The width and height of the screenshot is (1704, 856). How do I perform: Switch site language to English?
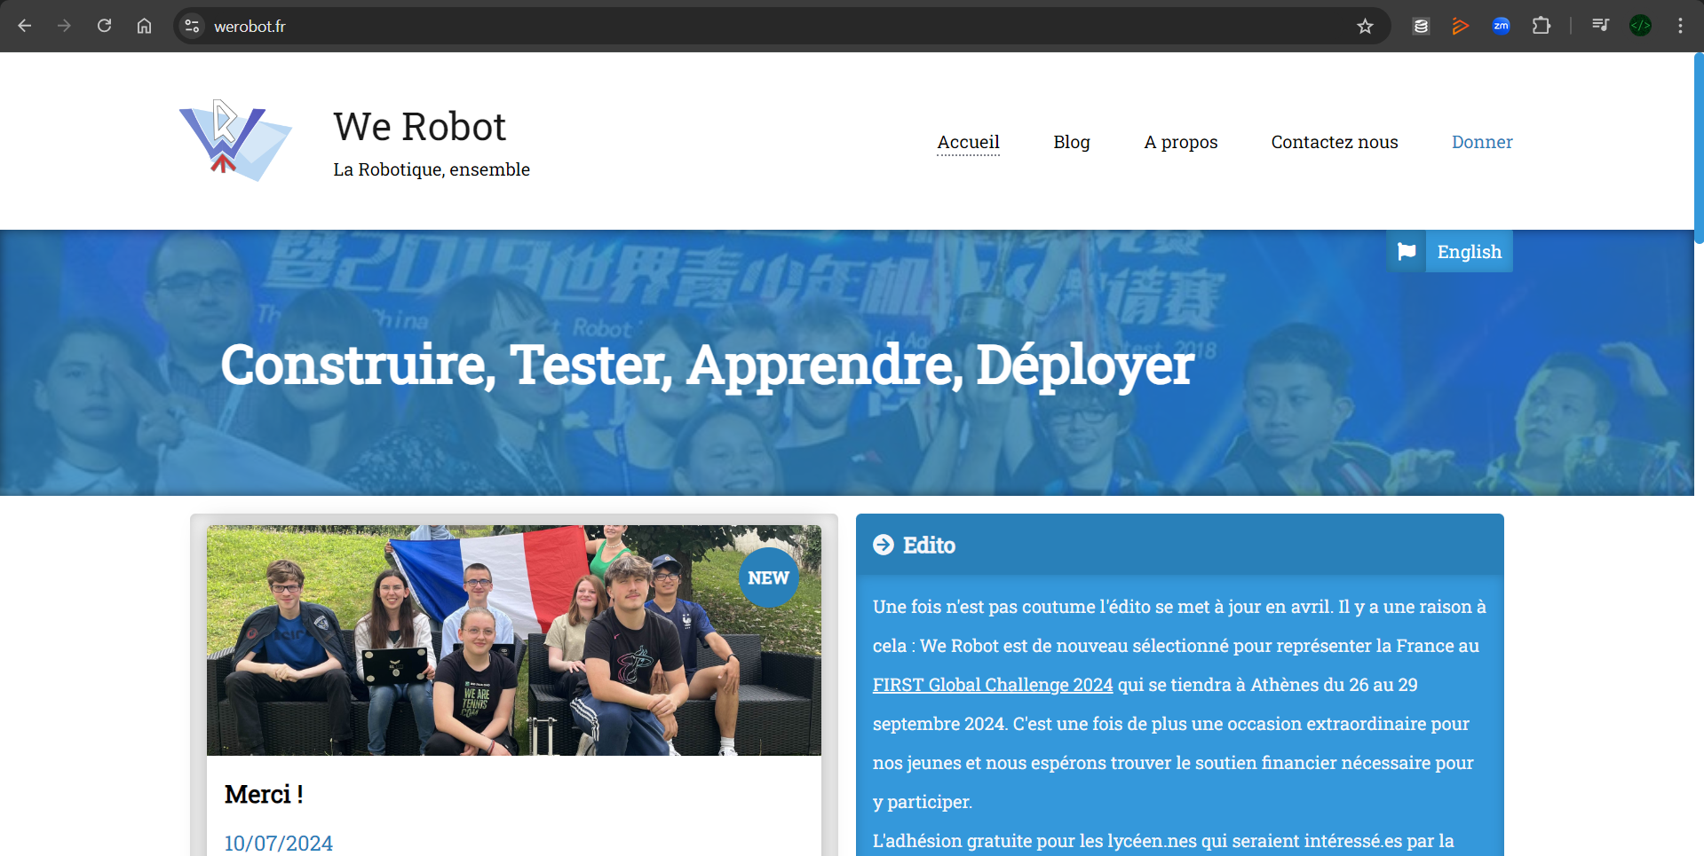point(1450,252)
